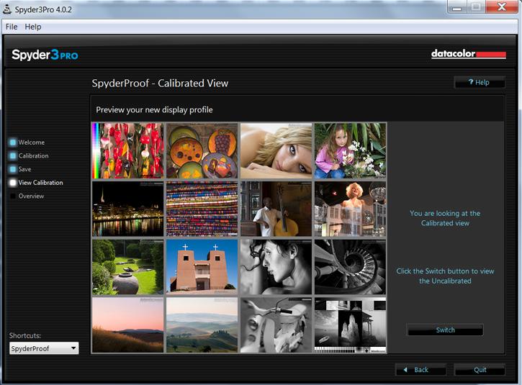Open the night city lights thumbnail
The width and height of the screenshot is (522, 385).
click(128, 209)
